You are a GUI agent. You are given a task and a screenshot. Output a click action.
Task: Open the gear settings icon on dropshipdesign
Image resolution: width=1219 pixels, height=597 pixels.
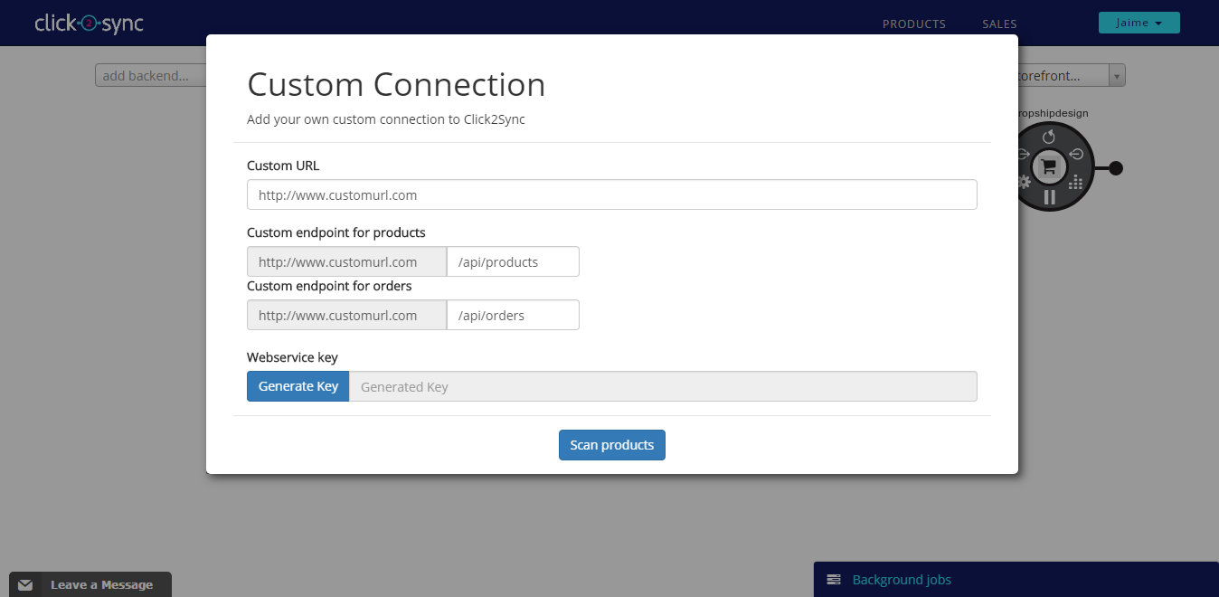(1025, 182)
